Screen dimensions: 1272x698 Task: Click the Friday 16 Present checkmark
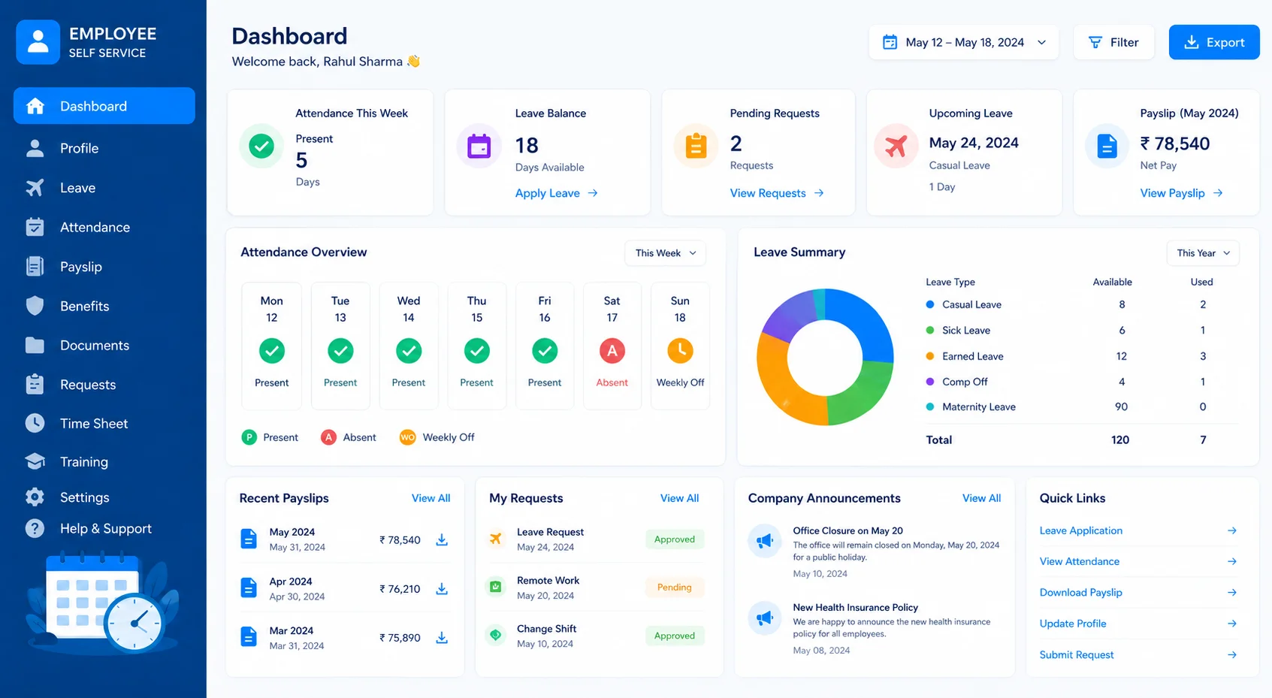(545, 351)
